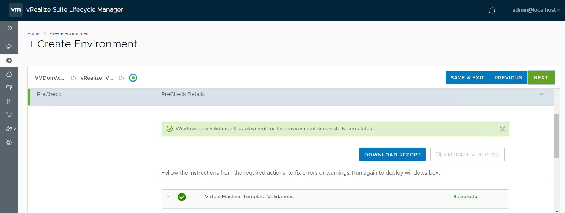Expand Virtual Machine Template Validations row

point(168,197)
